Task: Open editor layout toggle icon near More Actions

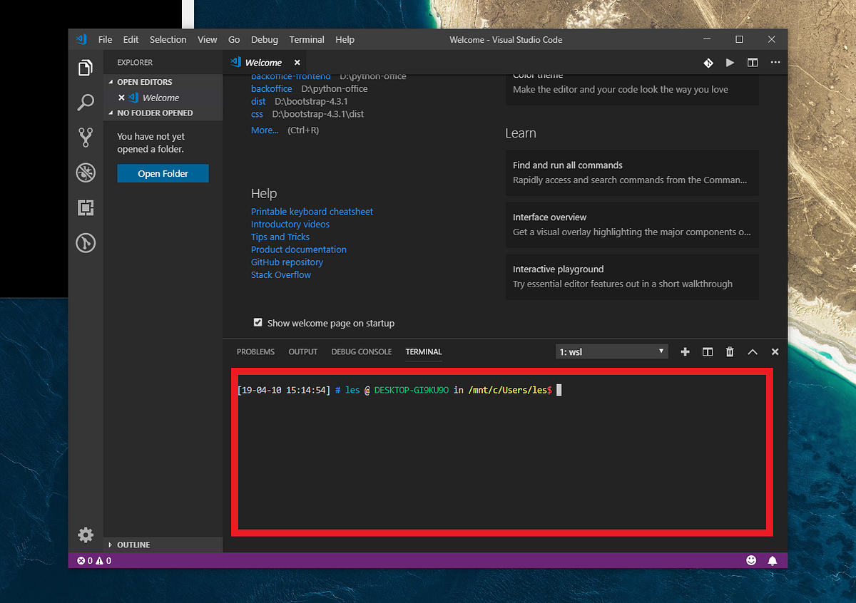Action: pyautogui.click(x=752, y=63)
